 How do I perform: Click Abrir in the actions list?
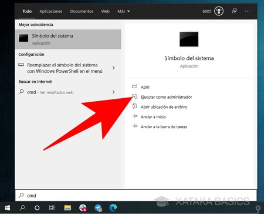[145, 87]
